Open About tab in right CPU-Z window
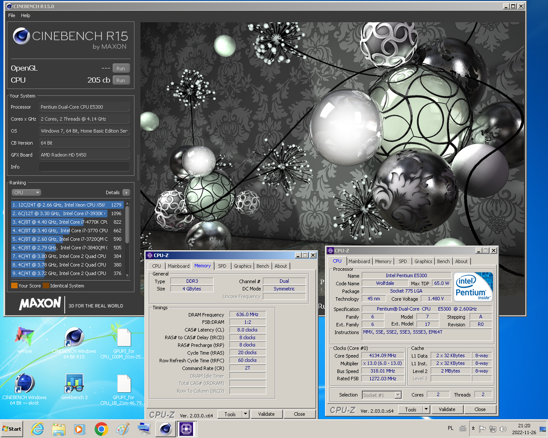Image resolution: width=548 pixels, height=438 pixels. pos(462,261)
